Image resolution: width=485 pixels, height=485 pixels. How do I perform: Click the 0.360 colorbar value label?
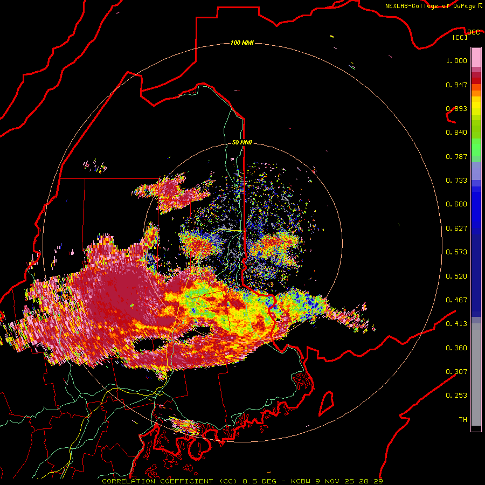pyautogui.click(x=456, y=348)
